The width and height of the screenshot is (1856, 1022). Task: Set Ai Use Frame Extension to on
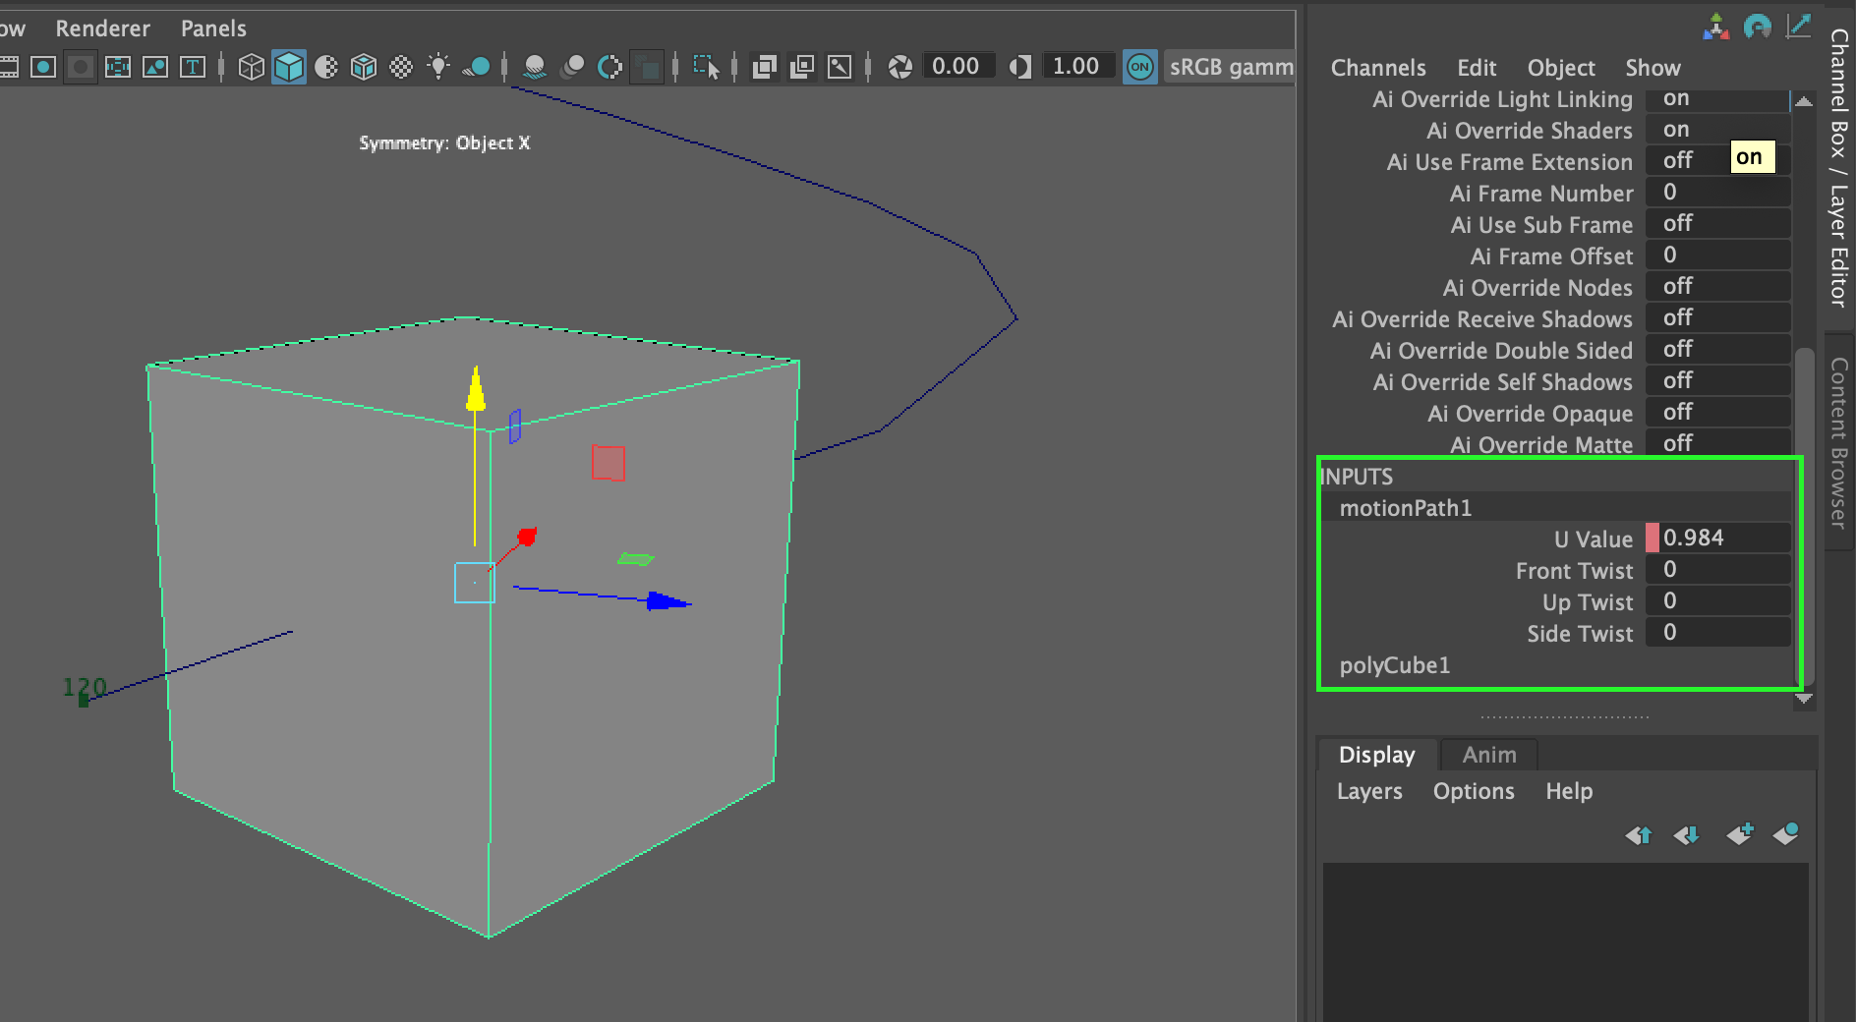pyautogui.click(x=1752, y=157)
